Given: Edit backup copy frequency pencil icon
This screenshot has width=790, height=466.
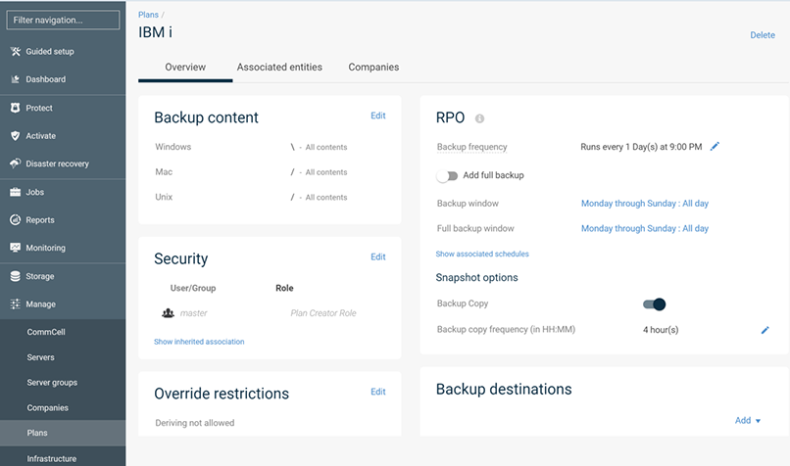Looking at the screenshot, I should tap(765, 330).
